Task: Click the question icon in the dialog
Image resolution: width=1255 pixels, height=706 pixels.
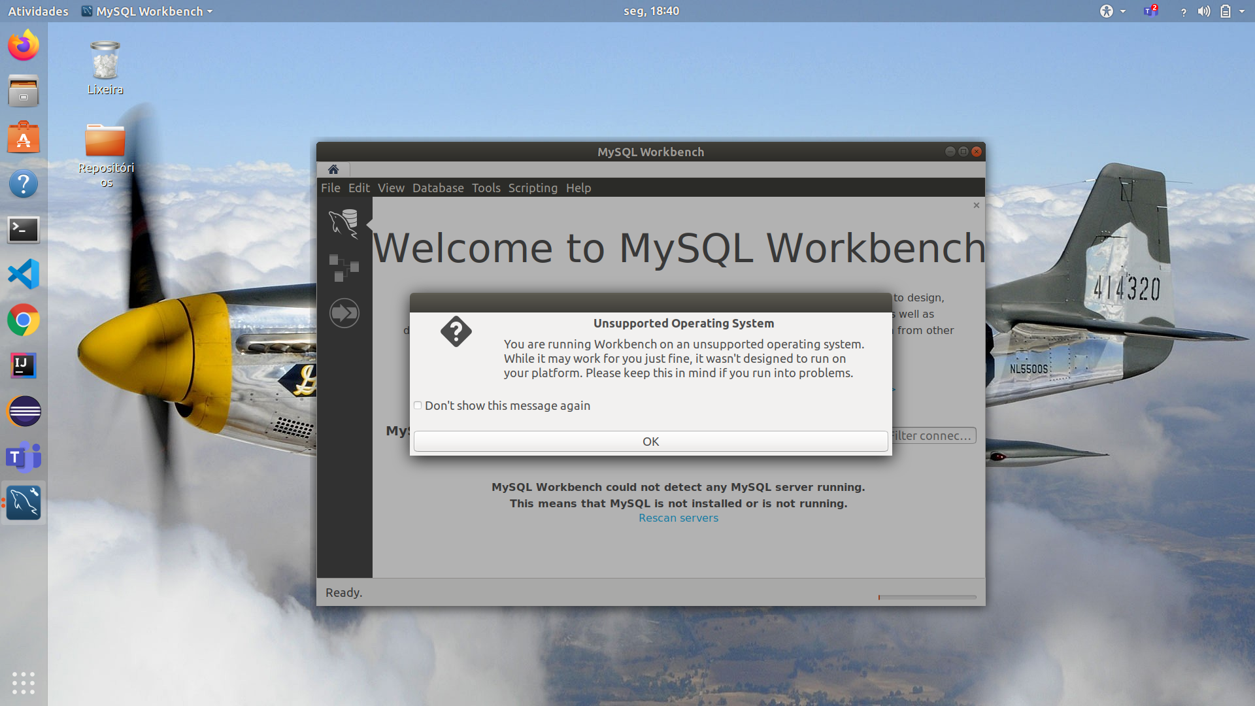Action: [456, 331]
